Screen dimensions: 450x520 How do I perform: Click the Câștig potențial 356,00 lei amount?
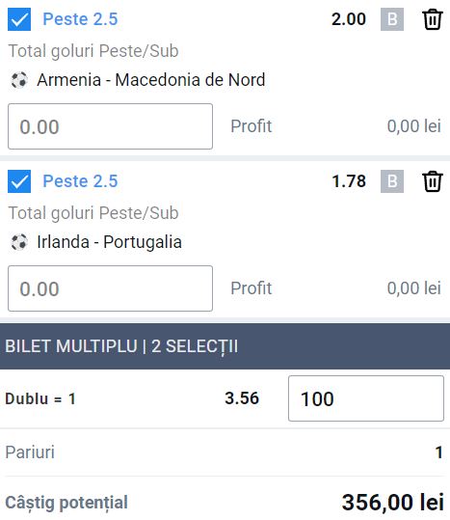click(x=393, y=502)
